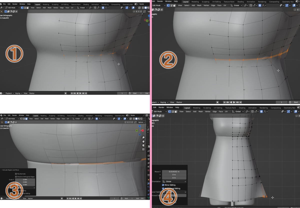
Task: Click jump to end in bottom-left timeline
Action: 81,198
